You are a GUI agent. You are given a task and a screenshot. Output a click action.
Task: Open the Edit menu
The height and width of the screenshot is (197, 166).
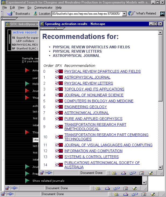(12, 8)
